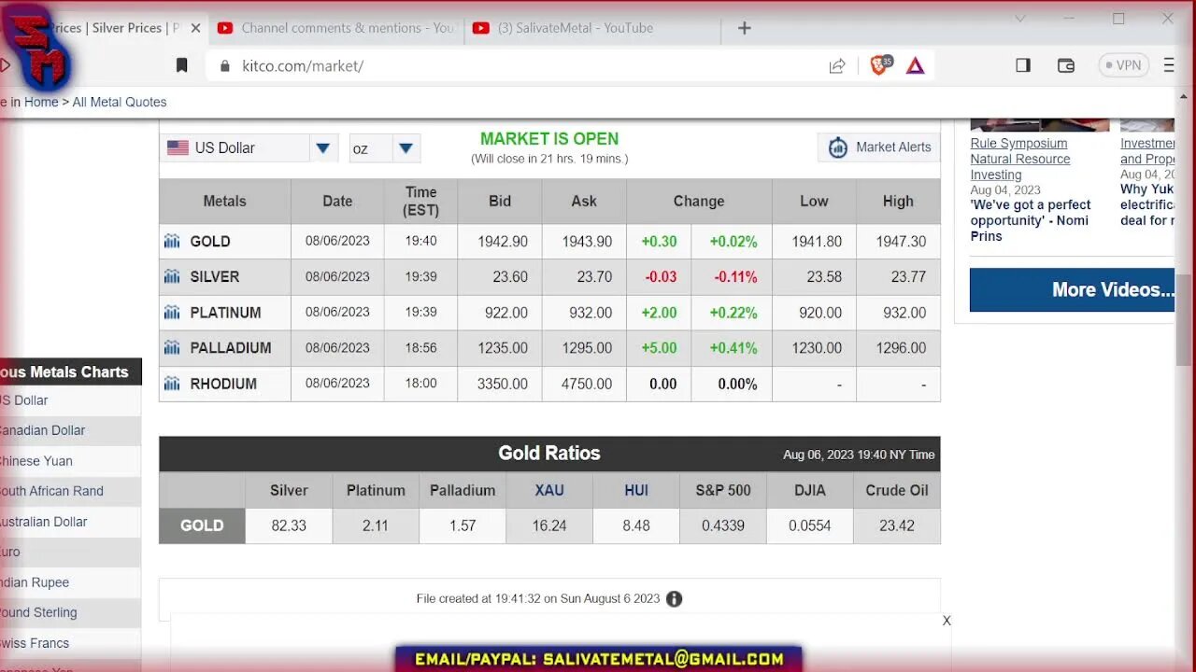Click the rhodium ask 4750.00

pos(587,384)
